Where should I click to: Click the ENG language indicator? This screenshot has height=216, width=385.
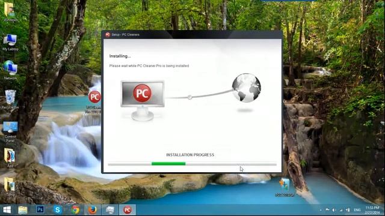tap(357, 210)
